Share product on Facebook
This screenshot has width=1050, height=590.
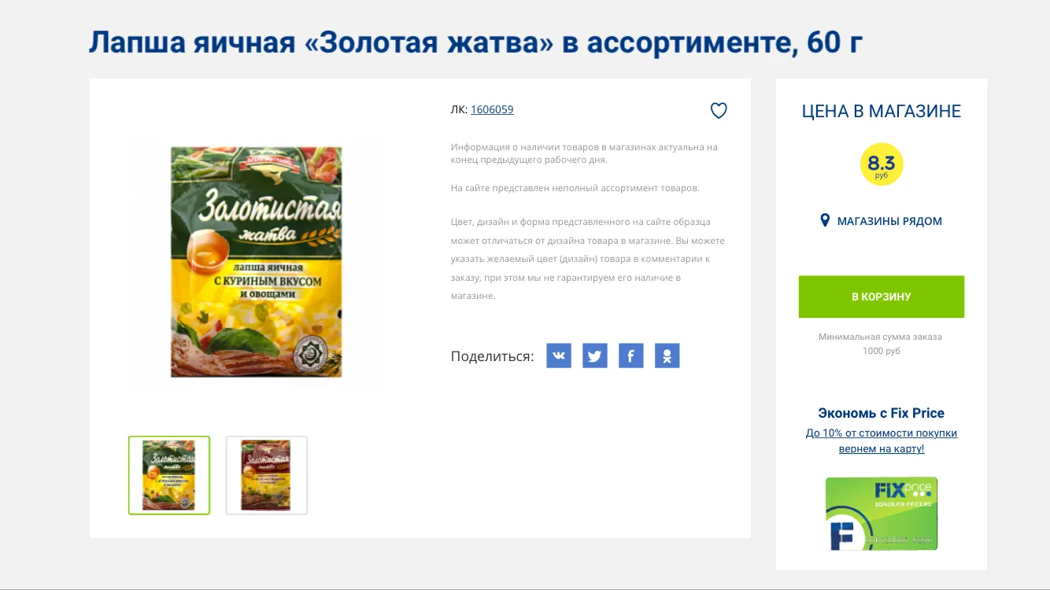click(x=631, y=356)
